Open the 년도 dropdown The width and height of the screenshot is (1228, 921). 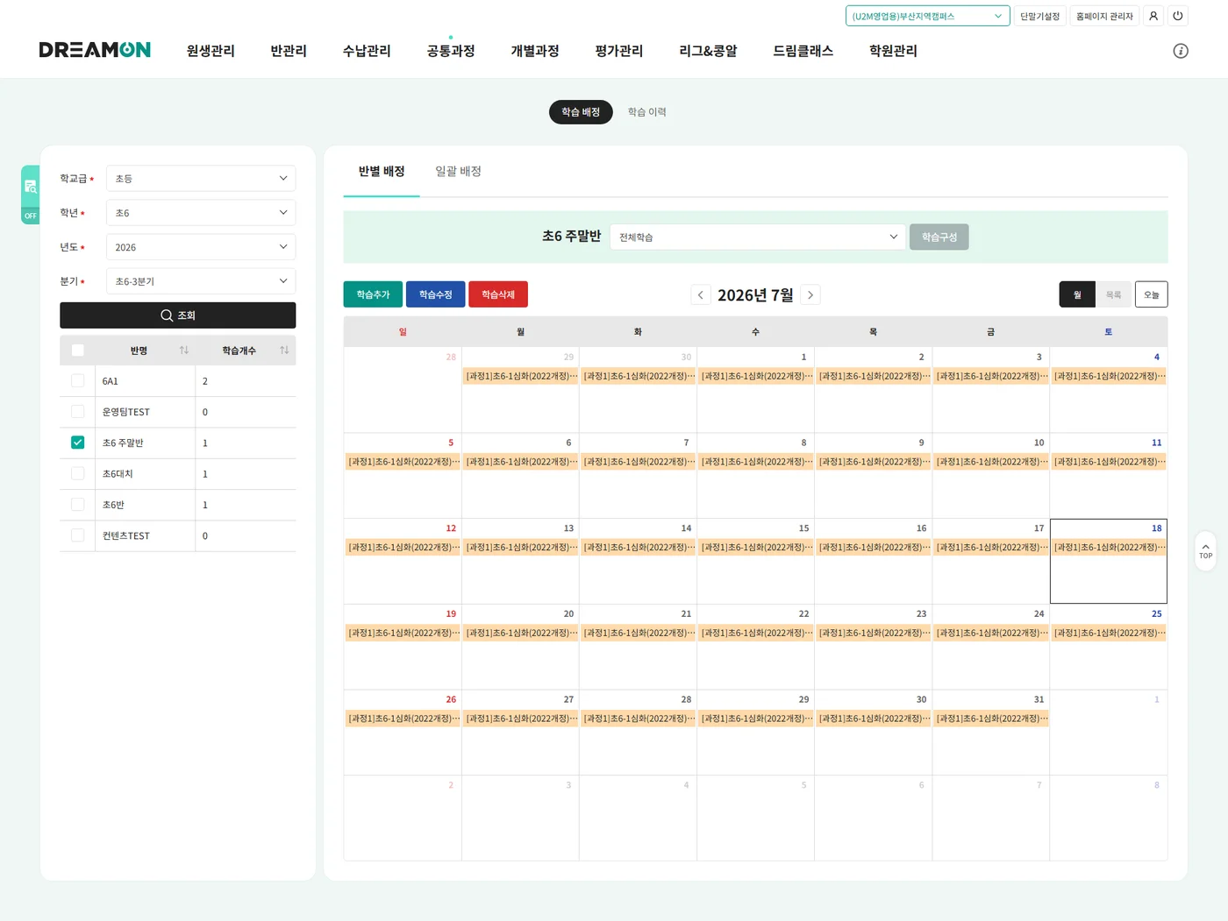coord(201,247)
